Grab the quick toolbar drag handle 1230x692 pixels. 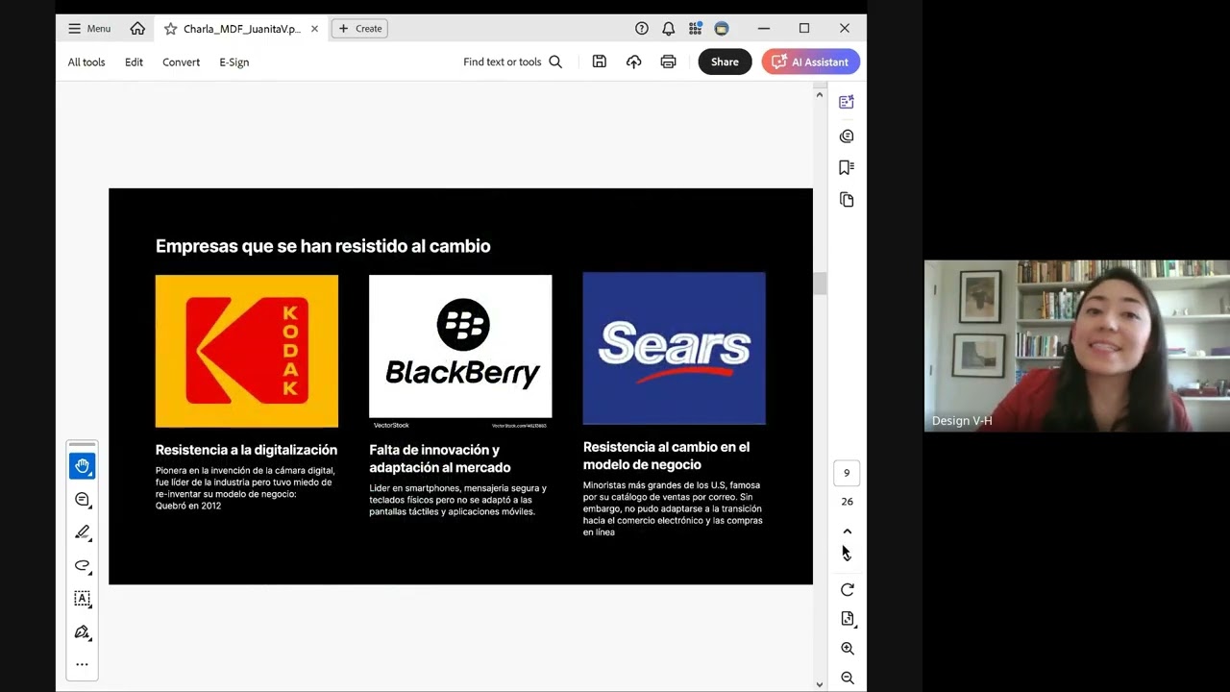click(82, 445)
